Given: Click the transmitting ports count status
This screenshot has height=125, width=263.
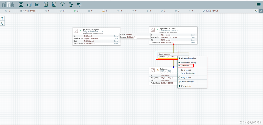Looking at the screenshot, I should [48, 11].
